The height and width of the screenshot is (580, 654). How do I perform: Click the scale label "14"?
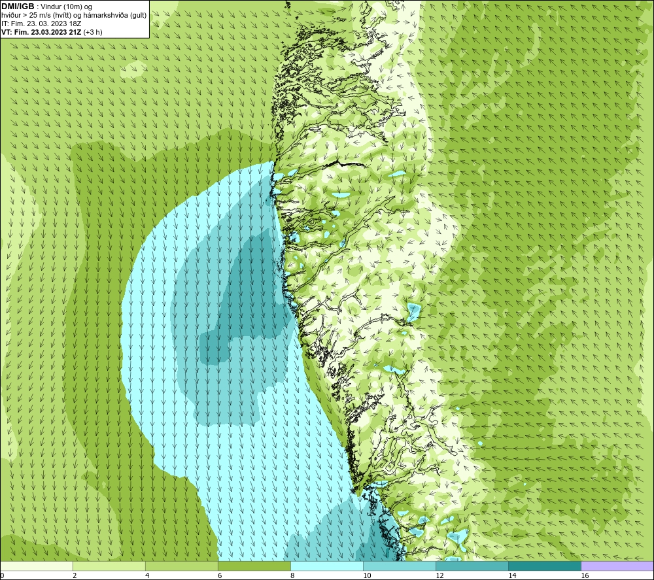pos(512,575)
